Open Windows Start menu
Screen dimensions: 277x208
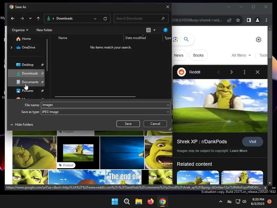(x=115, y=201)
